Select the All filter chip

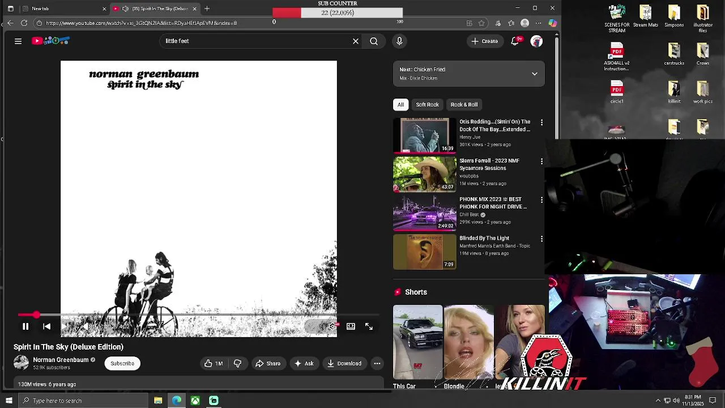(x=400, y=104)
